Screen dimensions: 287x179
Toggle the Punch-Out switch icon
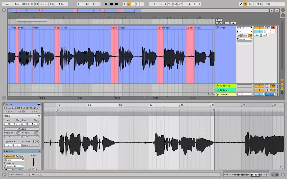pyautogui.click(x=180, y=4)
